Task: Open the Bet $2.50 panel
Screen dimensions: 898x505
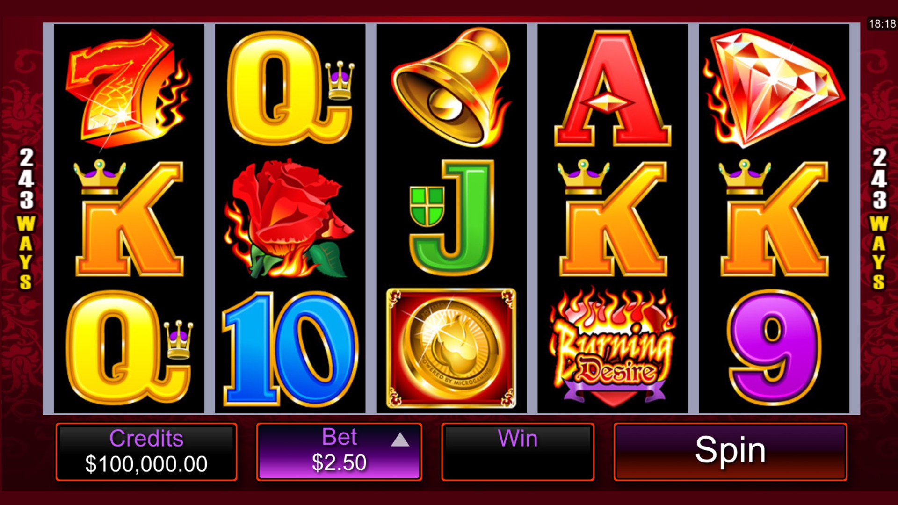Action: (x=339, y=452)
